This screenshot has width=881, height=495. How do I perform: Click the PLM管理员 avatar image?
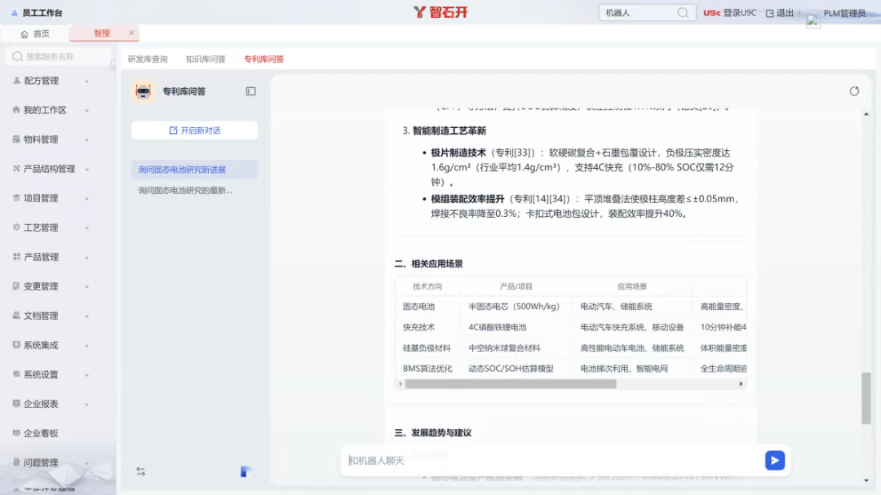812,20
